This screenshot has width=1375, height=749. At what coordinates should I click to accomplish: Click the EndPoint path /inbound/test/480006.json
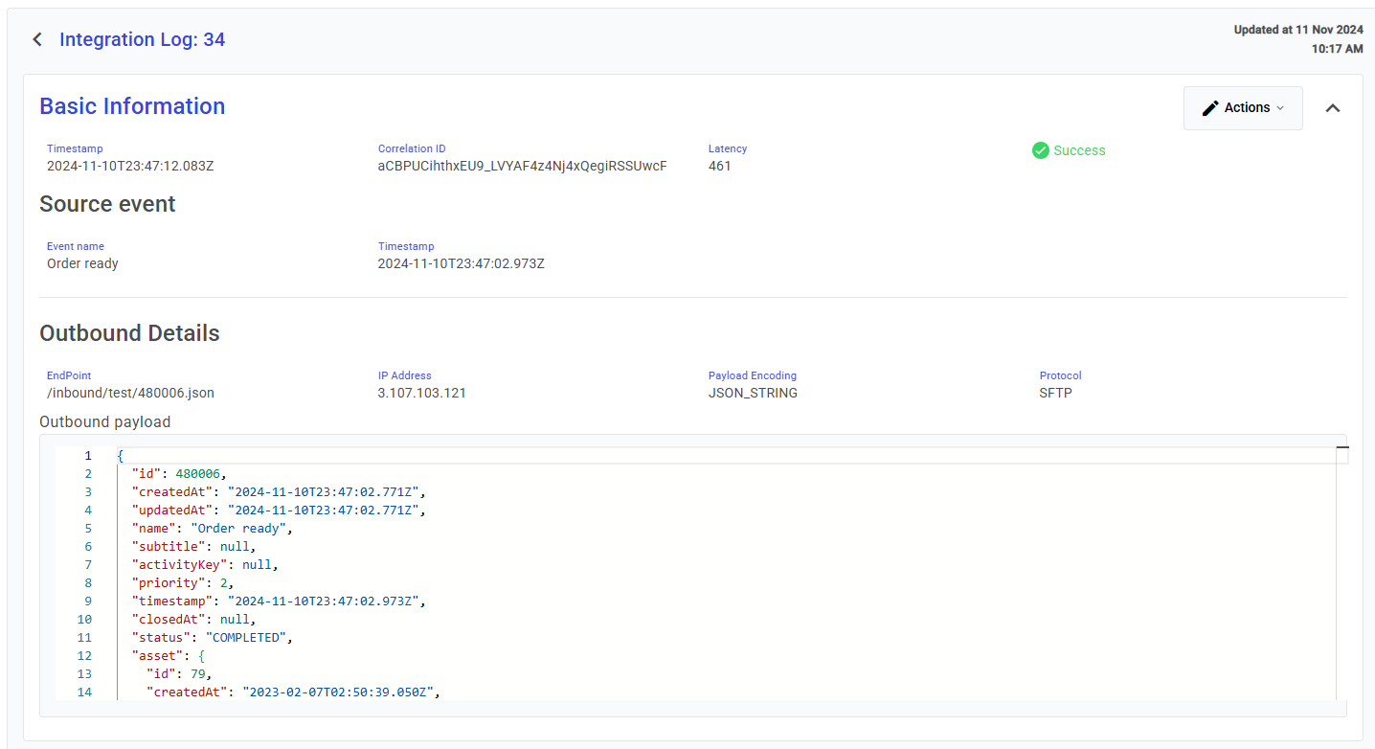click(130, 393)
